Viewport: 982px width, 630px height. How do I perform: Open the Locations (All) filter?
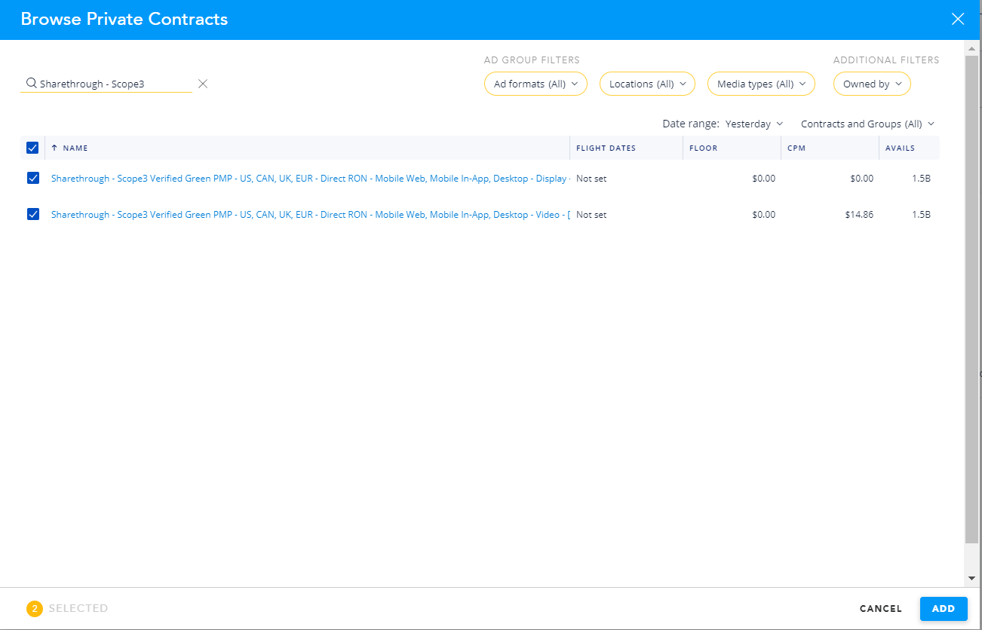click(x=647, y=84)
